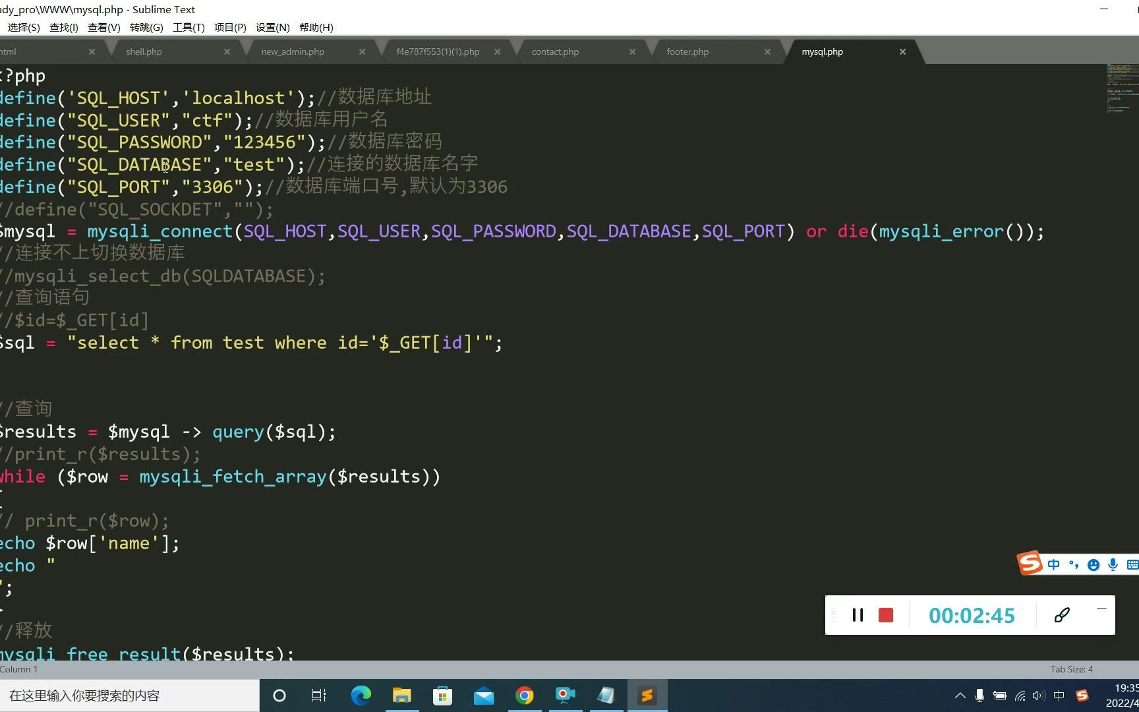Launch Microsoft Edge from the taskbar
Viewport: 1139px width, 712px height.
361,696
